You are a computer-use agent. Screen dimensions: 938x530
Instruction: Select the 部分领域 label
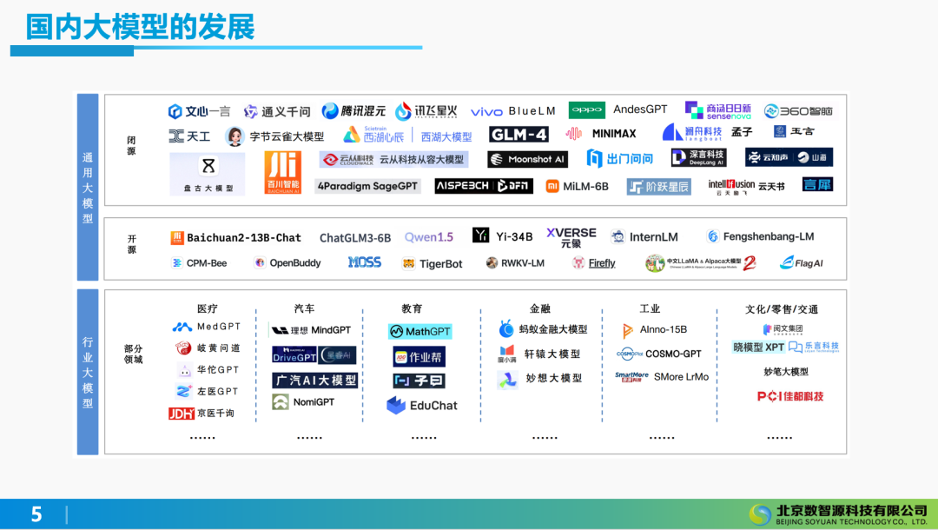point(133,354)
